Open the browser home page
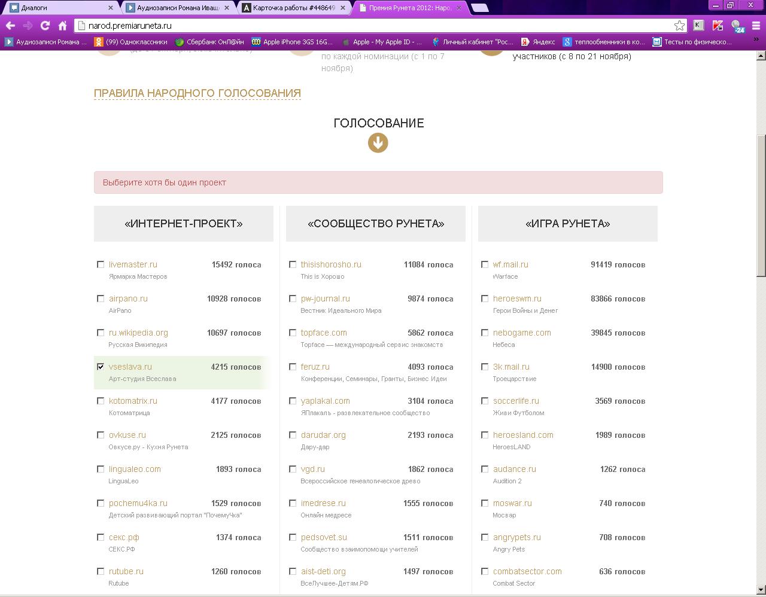 [x=62, y=26]
